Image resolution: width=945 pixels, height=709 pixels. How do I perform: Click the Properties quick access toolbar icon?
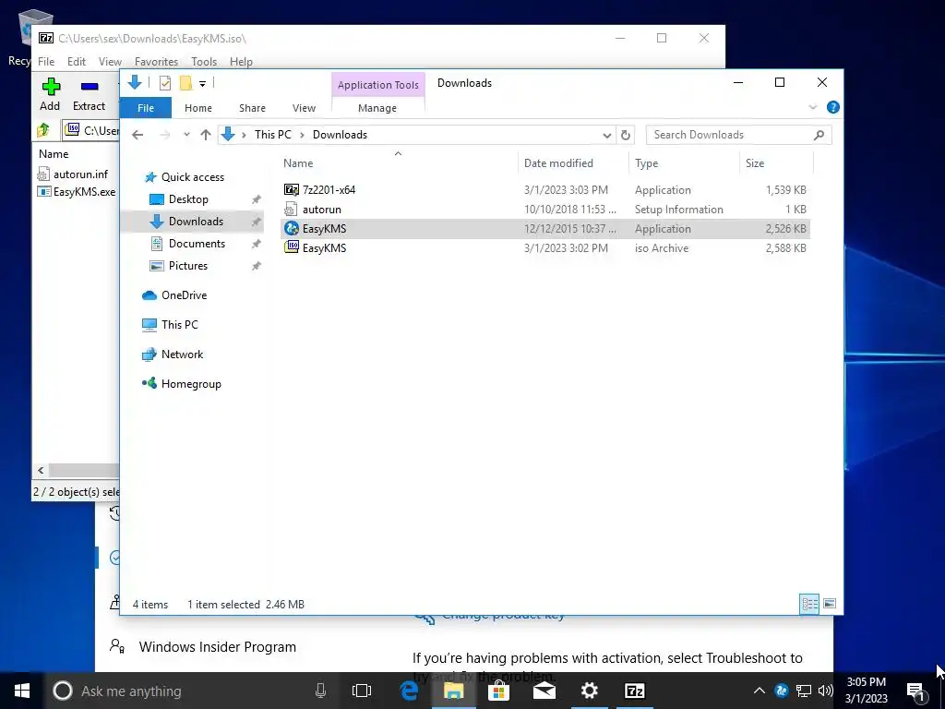pyautogui.click(x=164, y=83)
